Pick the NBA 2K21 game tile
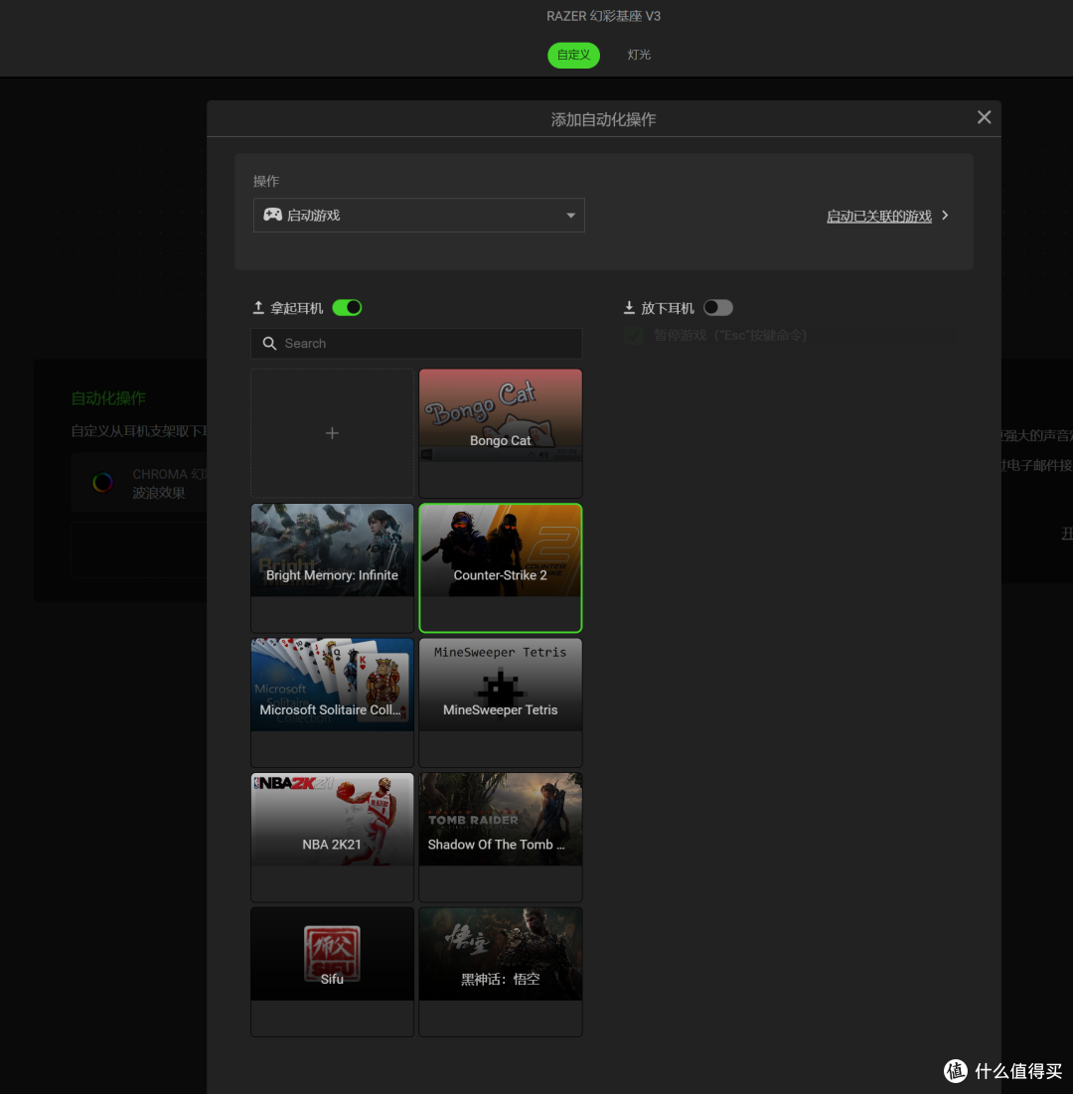The height and width of the screenshot is (1094, 1073). pos(332,837)
